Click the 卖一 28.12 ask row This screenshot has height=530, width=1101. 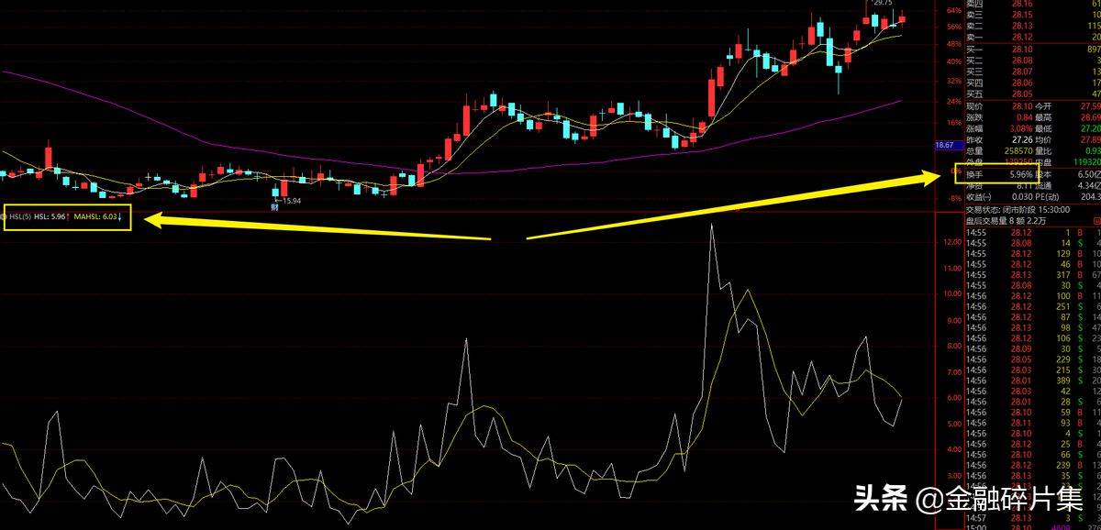tap(1032, 37)
